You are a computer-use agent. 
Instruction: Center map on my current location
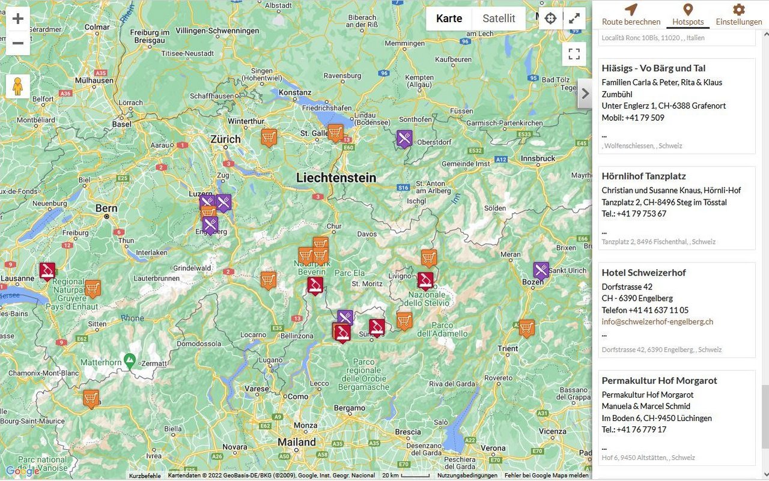click(x=550, y=19)
